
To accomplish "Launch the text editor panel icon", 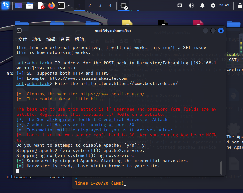I will [41, 5].
